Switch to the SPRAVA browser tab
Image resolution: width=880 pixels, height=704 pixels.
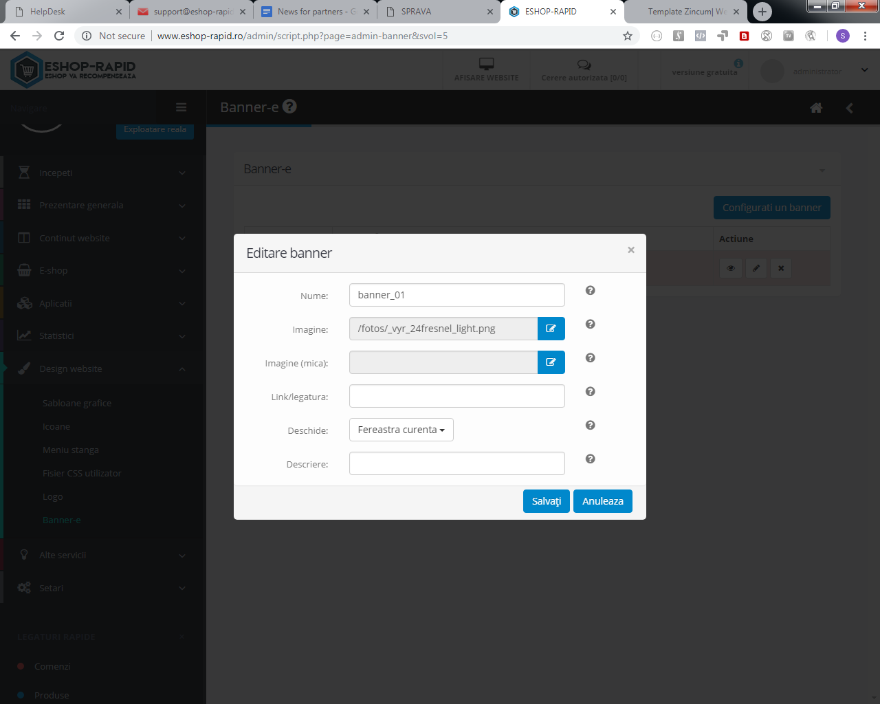click(x=439, y=12)
